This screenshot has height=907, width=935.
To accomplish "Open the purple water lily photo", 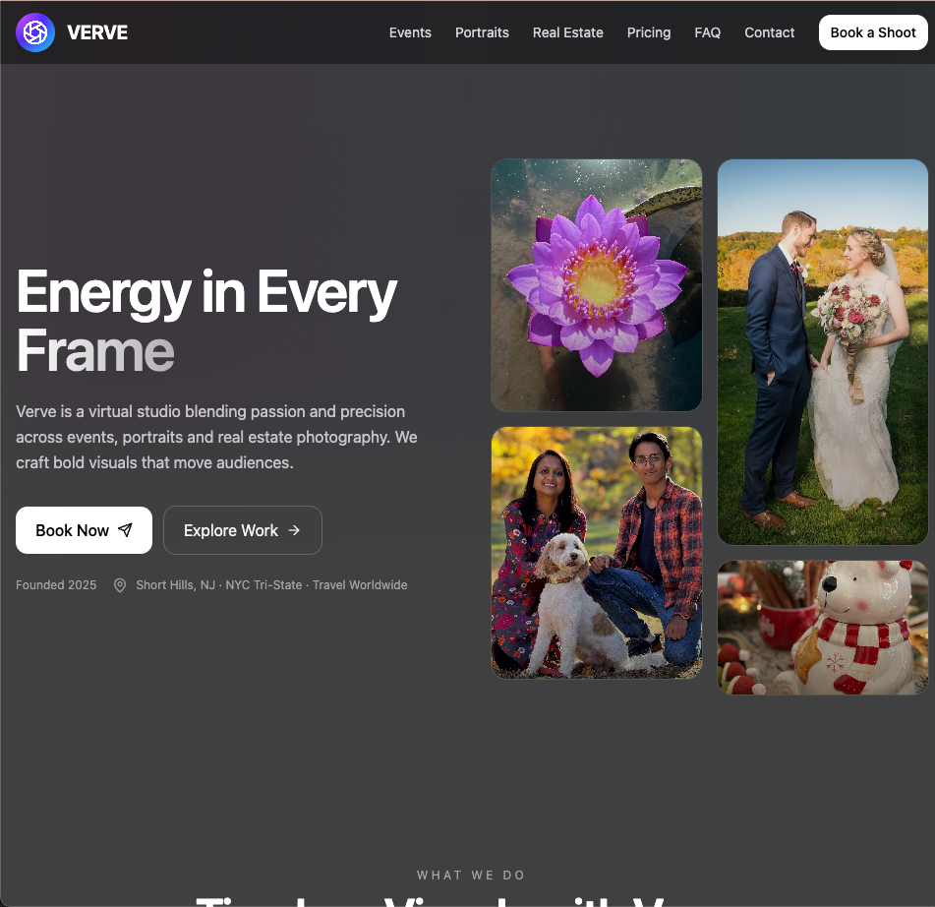I will [x=597, y=285].
